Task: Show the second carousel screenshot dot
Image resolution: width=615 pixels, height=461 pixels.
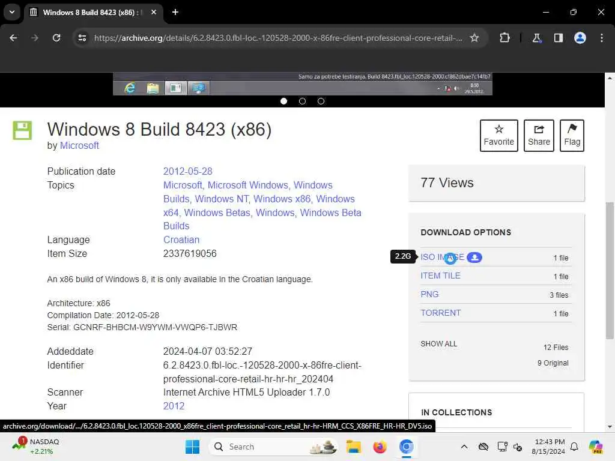Action: (302, 101)
